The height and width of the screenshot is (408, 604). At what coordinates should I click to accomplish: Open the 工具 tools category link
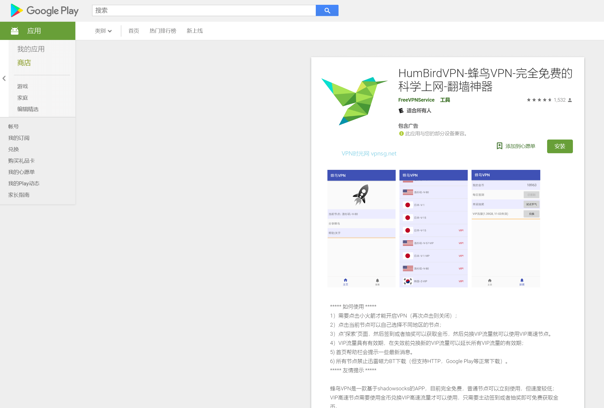tap(445, 100)
